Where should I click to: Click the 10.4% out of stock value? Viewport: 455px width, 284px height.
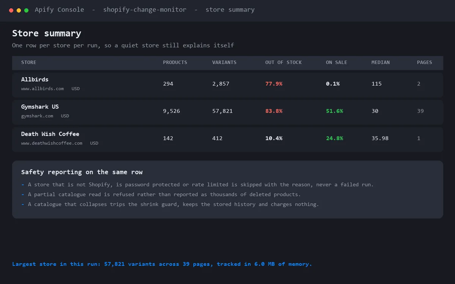click(274, 138)
